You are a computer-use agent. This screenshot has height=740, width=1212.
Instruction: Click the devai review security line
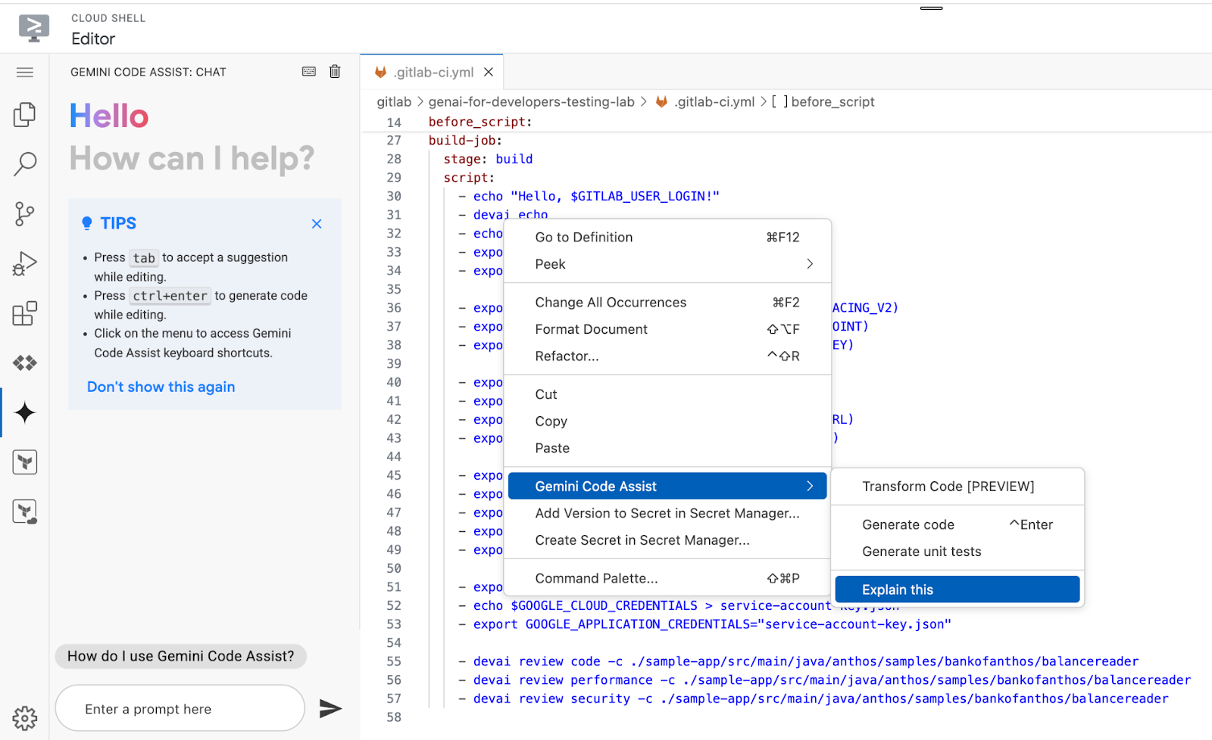click(x=813, y=699)
